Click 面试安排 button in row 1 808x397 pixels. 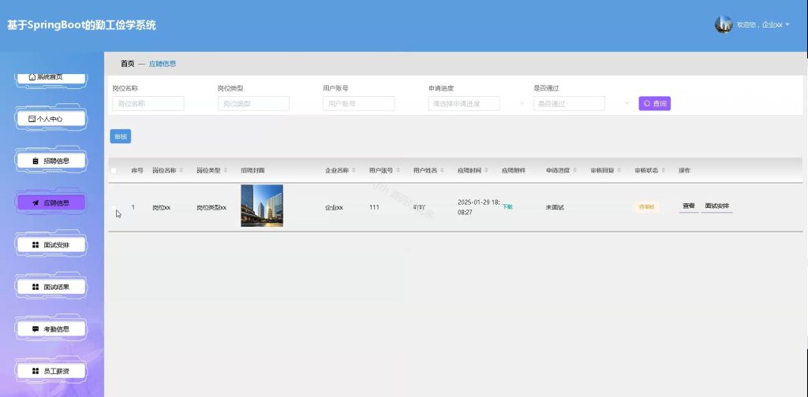tap(716, 206)
